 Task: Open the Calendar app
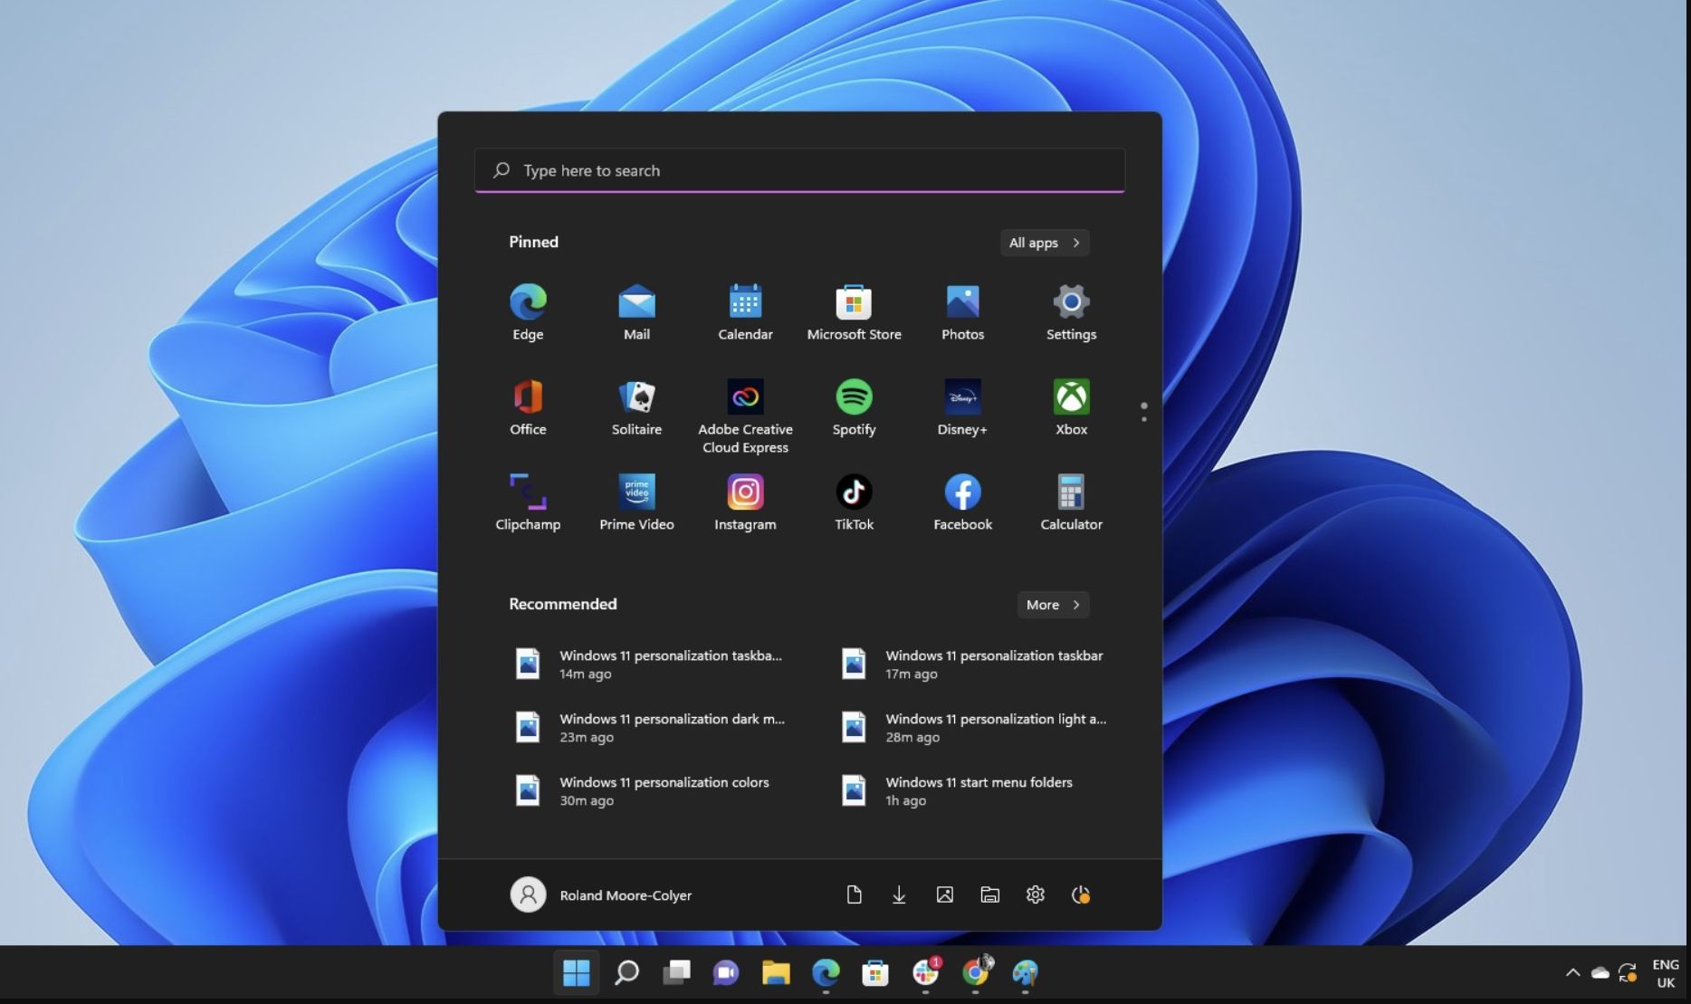745,312
